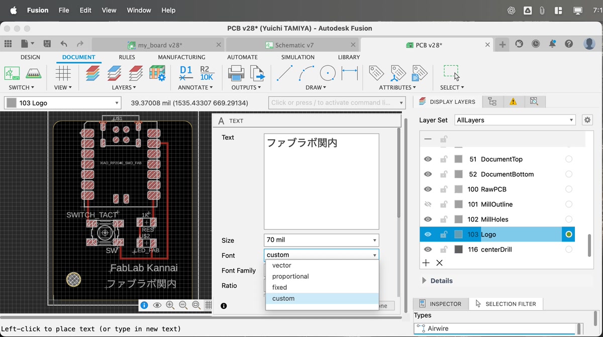603x337 pixels.
Task: Click the R2 10K value icon
Action: (x=207, y=73)
